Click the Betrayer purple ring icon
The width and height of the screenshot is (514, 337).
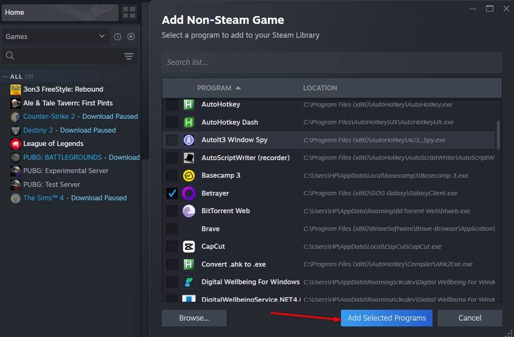[x=189, y=193]
